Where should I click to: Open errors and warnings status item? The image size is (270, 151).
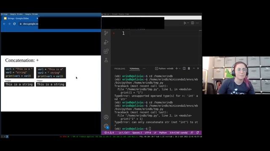(x=109, y=133)
